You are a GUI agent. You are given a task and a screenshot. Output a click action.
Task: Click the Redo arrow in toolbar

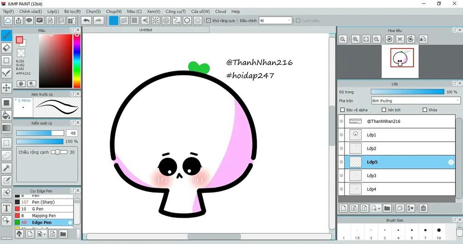[x=99, y=20]
